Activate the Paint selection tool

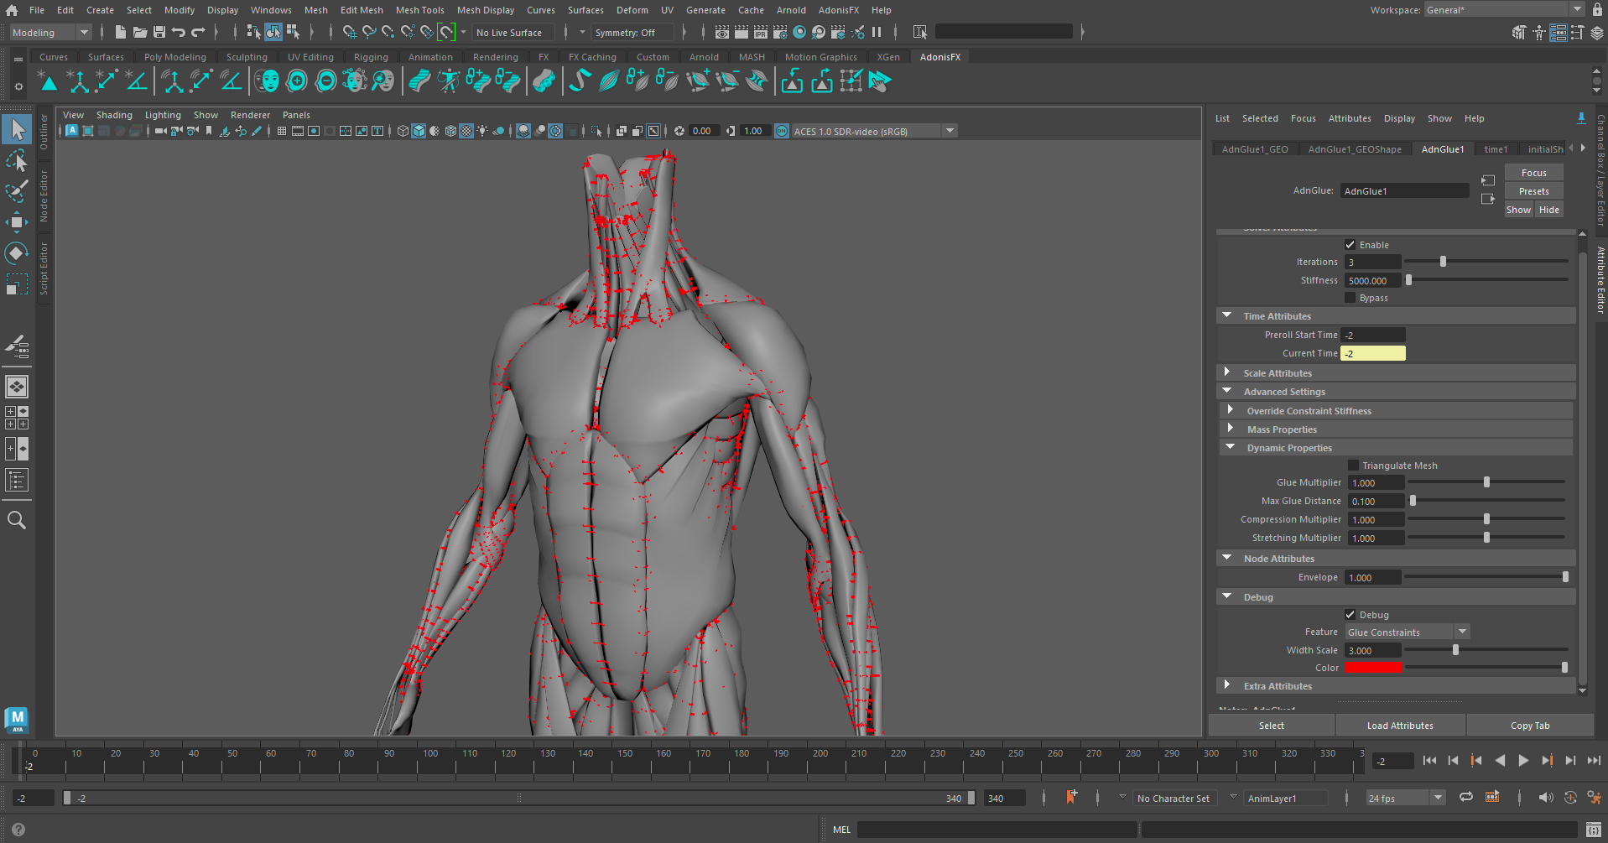click(x=17, y=191)
